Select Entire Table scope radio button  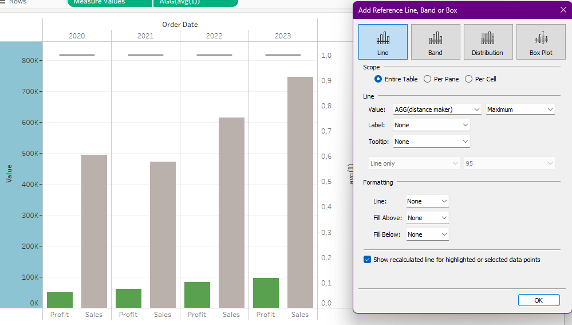(378, 79)
